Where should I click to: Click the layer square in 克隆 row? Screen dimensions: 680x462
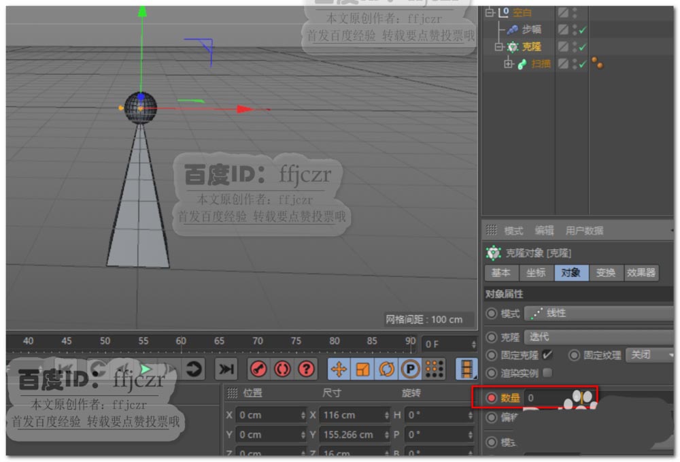tap(563, 46)
